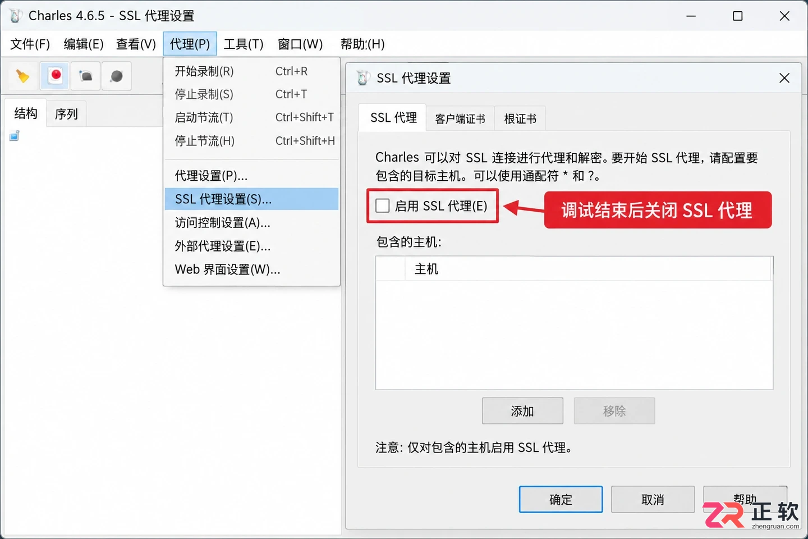Select 启动节流(T) menu entry
The width and height of the screenshot is (808, 539).
[x=252, y=117]
